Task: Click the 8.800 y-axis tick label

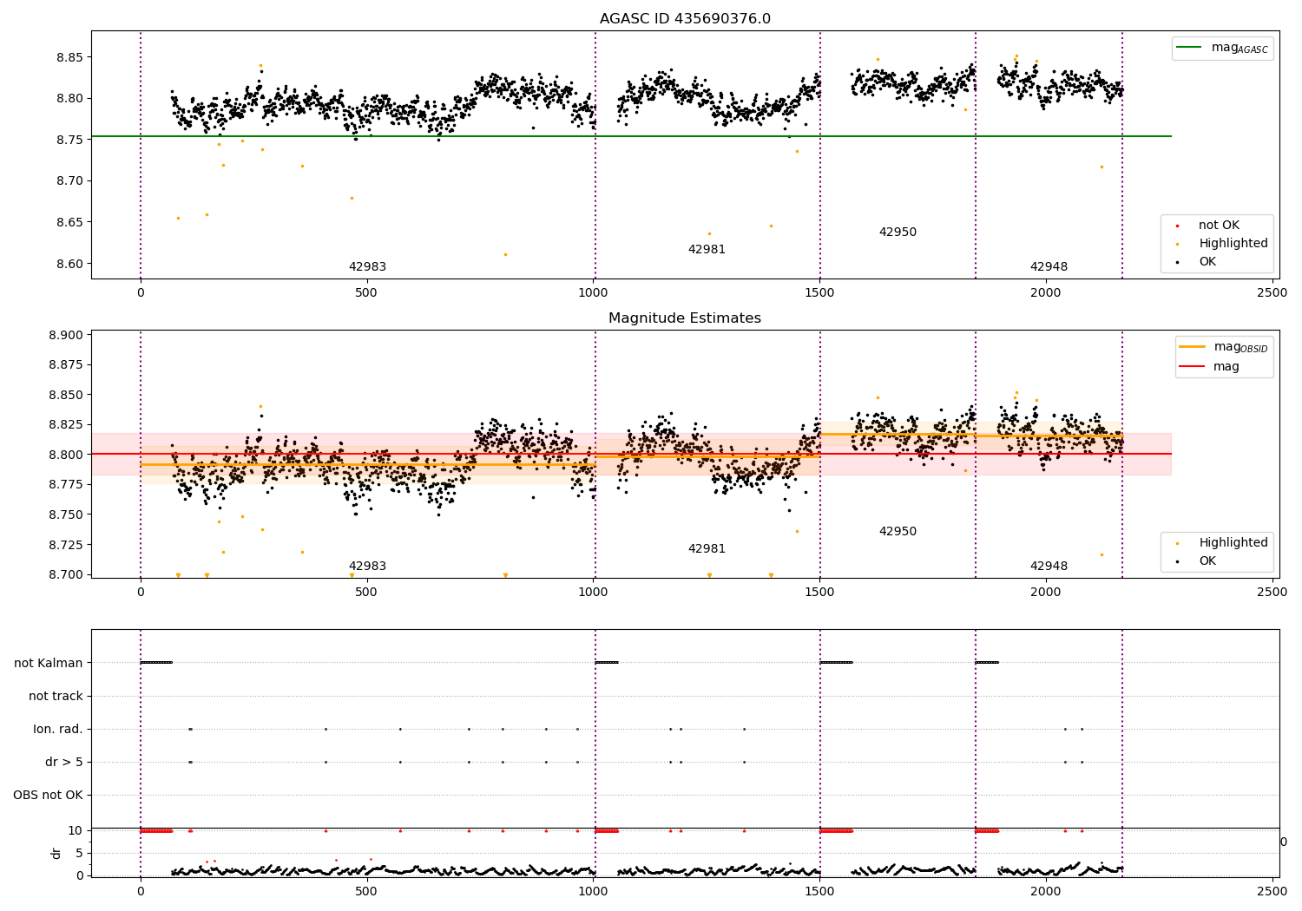Action: (66, 455)
